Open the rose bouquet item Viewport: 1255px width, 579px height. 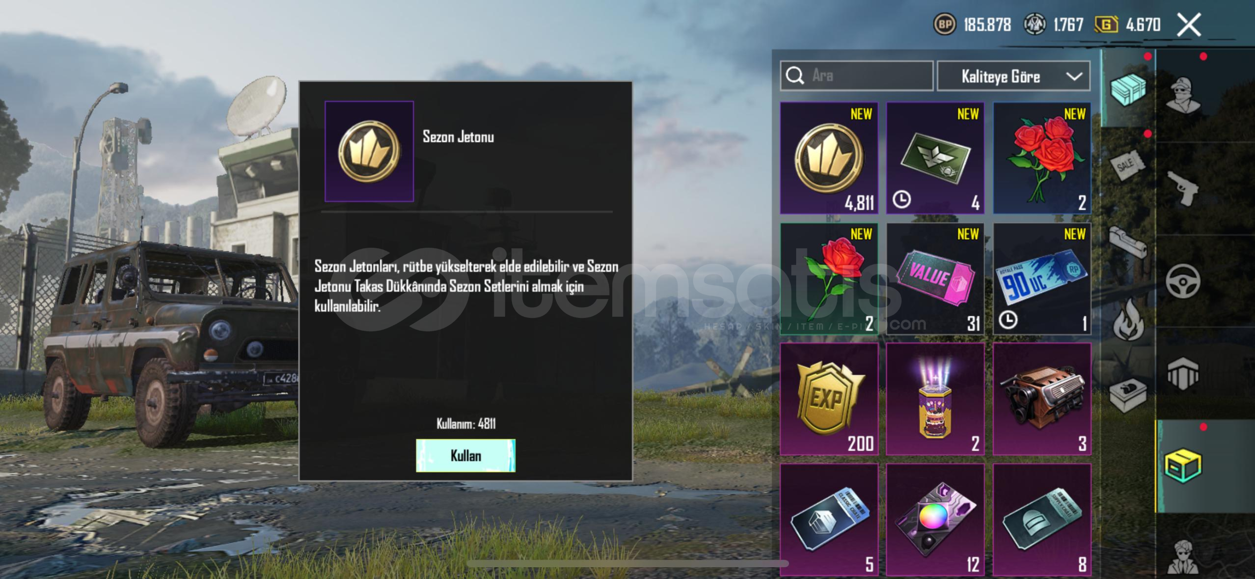[x=1042, y=158]
